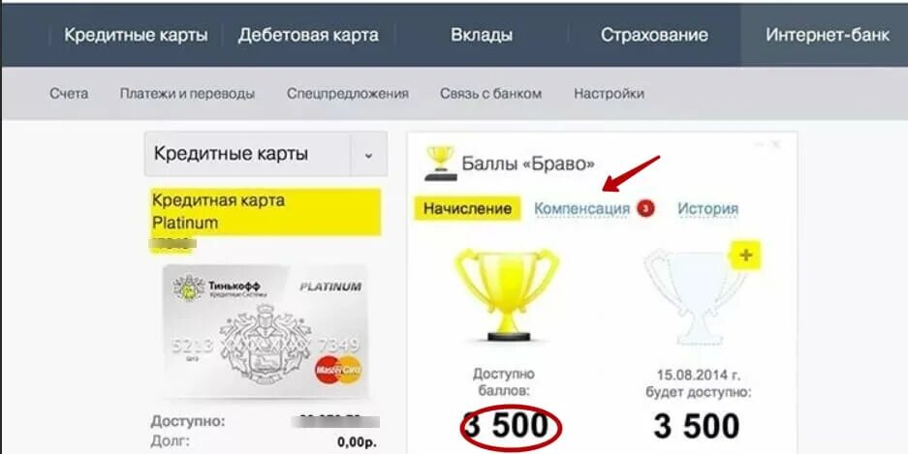Open Кредитные карты in top navigation

pyautogui.click(x=136, y=35)
